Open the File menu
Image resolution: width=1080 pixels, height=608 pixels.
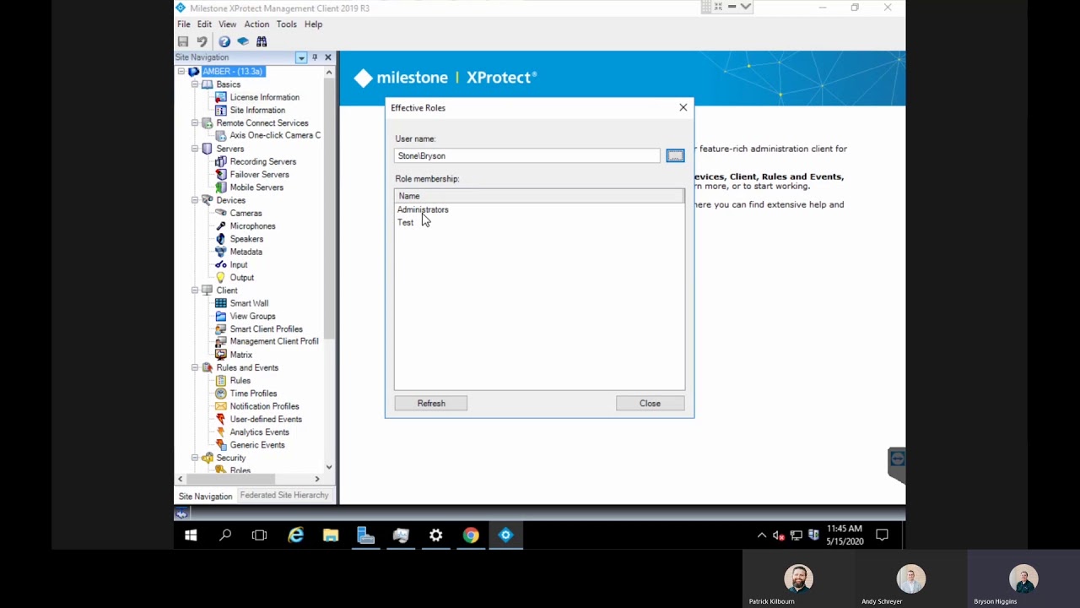pos(184,24)
